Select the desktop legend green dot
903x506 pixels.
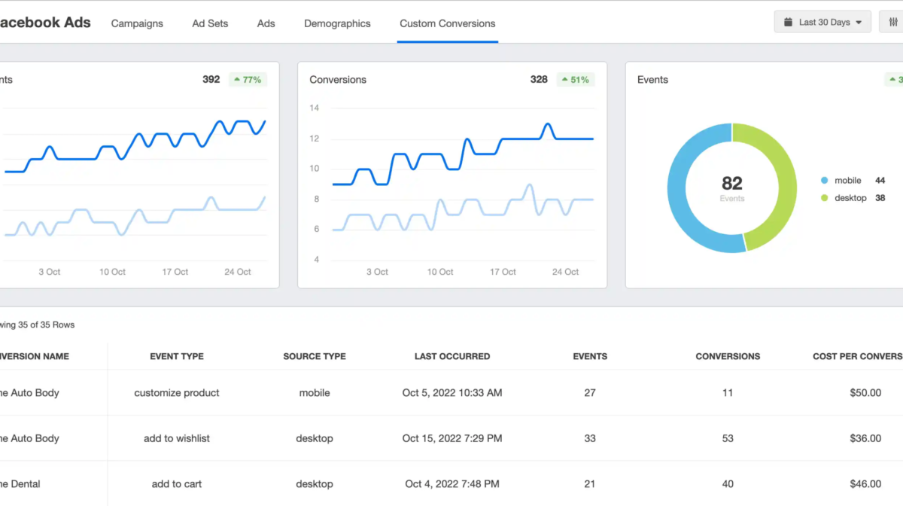(825, 198)
